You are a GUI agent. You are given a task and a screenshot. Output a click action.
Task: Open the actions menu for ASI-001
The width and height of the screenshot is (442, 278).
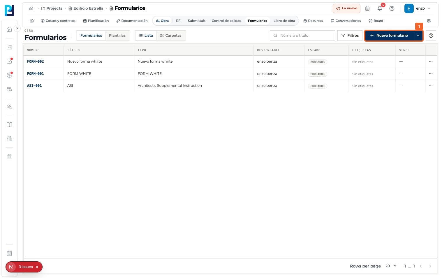click(x=431, y=86)
